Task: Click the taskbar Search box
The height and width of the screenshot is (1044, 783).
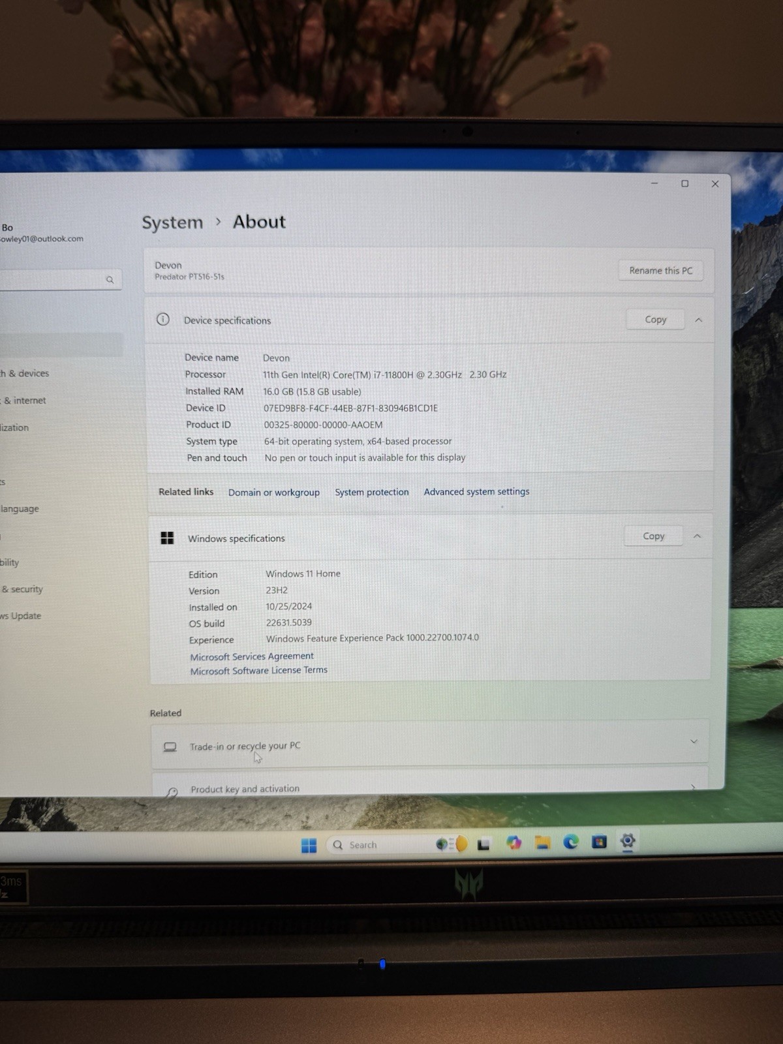Action: pos(386,844)
